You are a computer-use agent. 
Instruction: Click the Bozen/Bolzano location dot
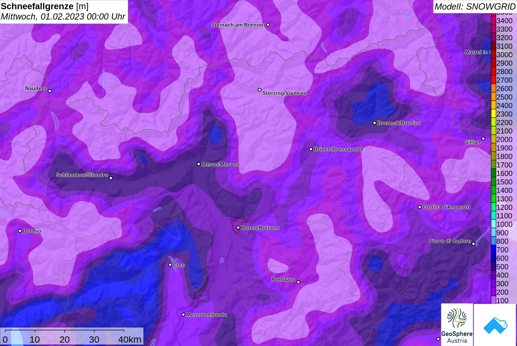tap(238, 228)
